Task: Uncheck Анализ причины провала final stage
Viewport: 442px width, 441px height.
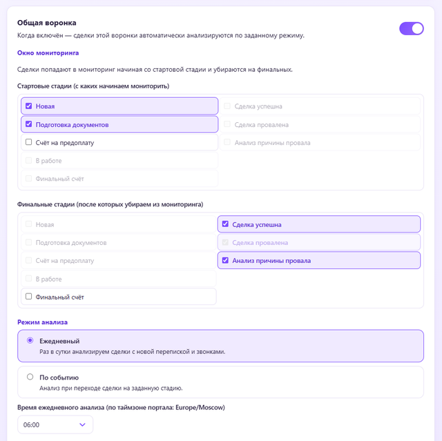Action: pos(225,260)
